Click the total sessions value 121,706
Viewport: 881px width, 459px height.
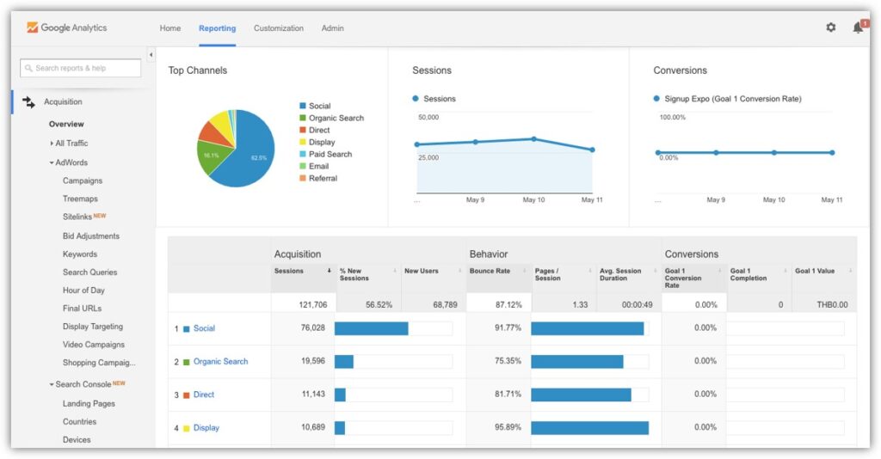coord(313,304)
